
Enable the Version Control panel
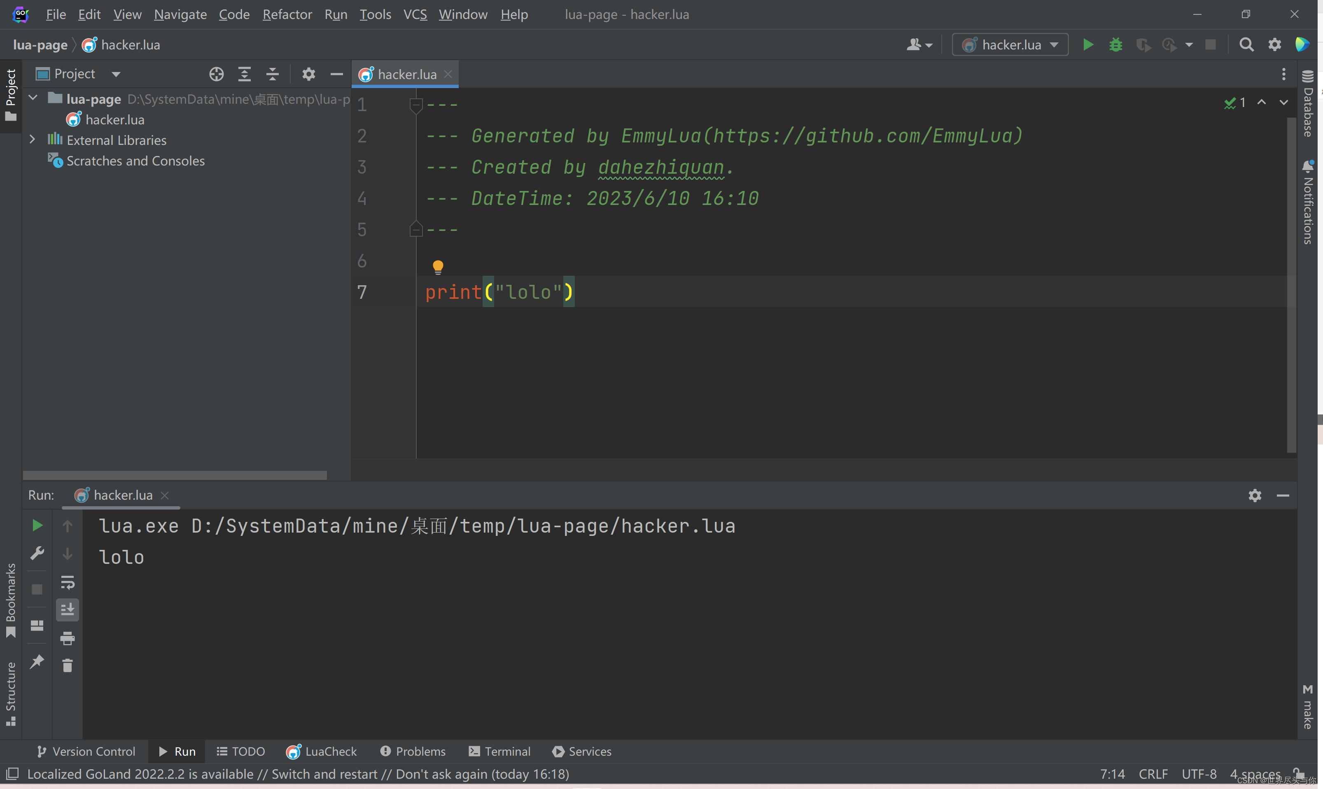(86, 749)
